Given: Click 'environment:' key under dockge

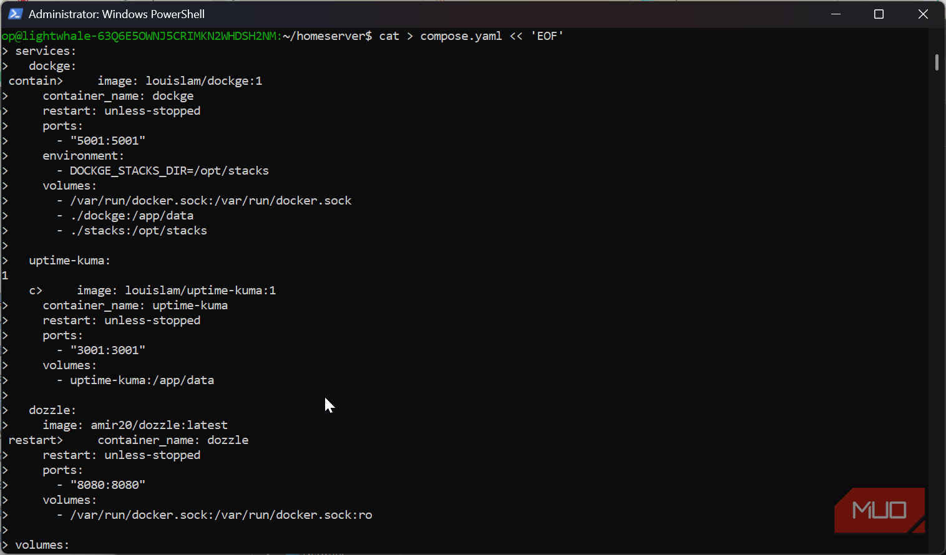Looking at the screenshot, I should tap(83, 156).
